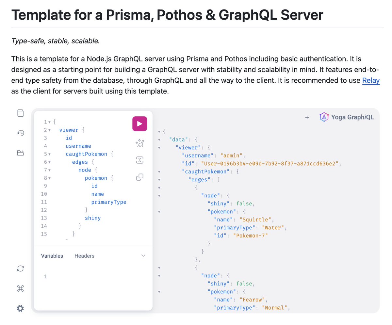This screenshot has width=392, height=325.
Task: Fold edges block at query line 6
Action: tap(49, 162)
